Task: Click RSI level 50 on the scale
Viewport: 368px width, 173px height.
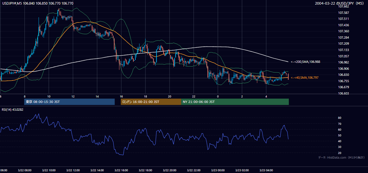Action: point(339,135)
